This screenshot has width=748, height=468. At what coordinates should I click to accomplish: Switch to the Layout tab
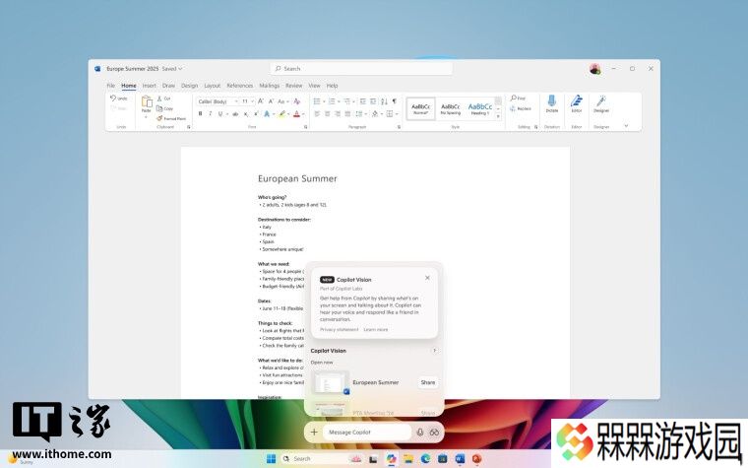pos(213,86)
